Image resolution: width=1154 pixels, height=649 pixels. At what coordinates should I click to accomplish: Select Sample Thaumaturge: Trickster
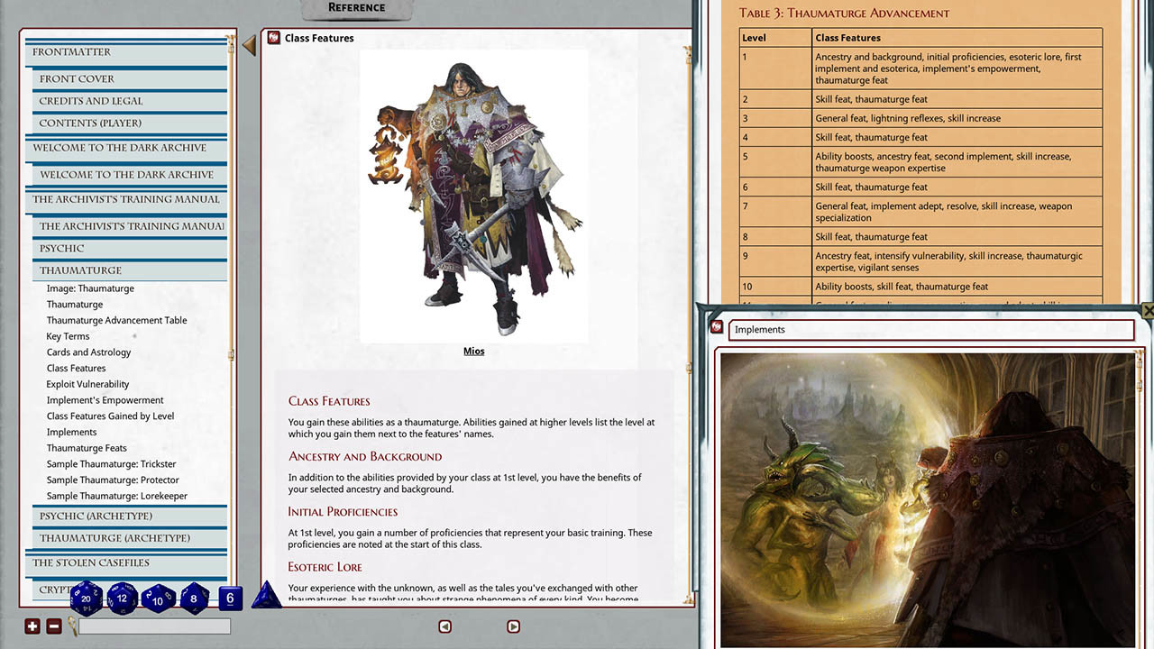tap(112, 463)
